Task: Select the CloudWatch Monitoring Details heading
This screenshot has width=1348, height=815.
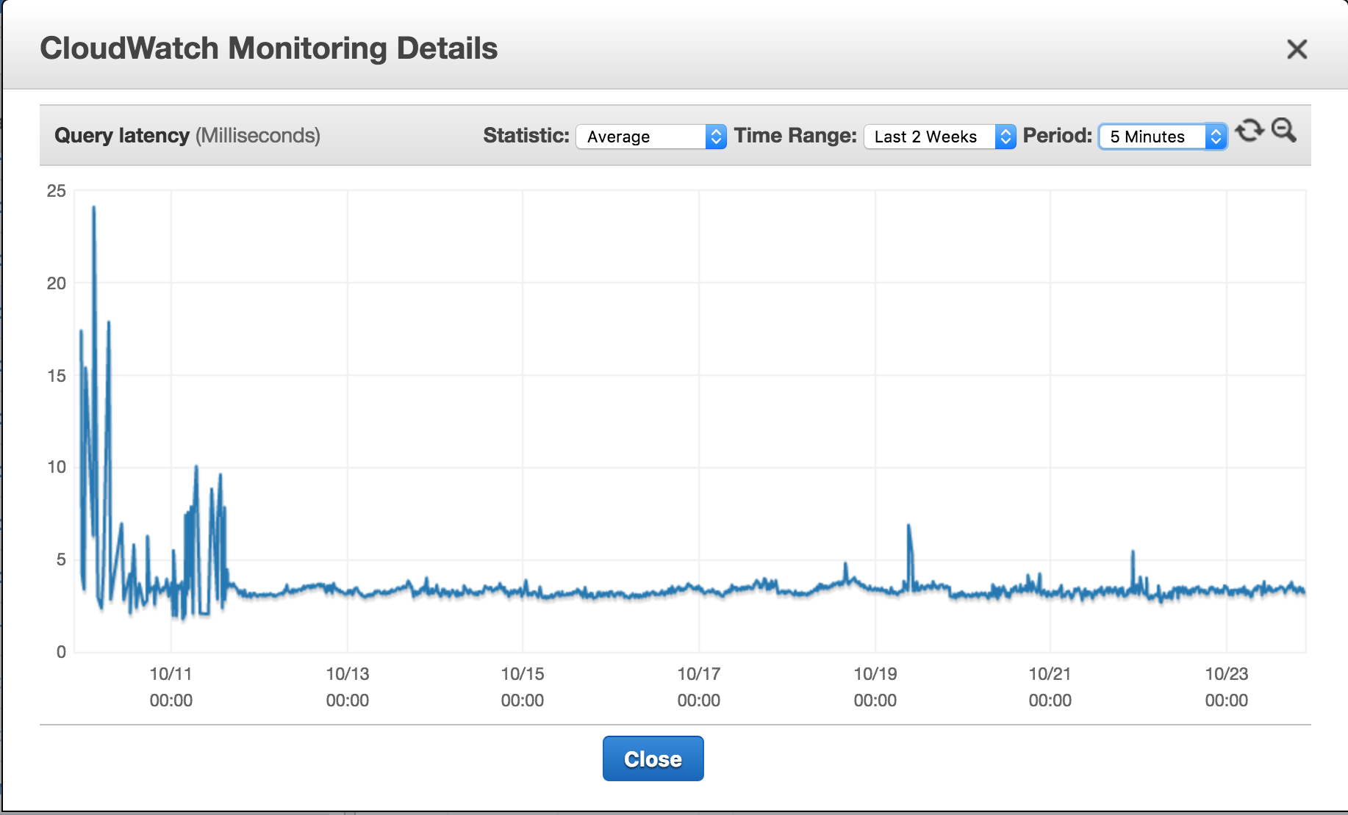Action: click(x=269, y=48)
